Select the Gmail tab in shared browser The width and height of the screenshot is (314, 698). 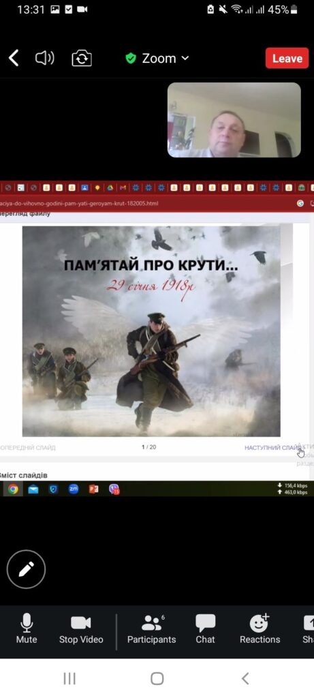[123, 187]
